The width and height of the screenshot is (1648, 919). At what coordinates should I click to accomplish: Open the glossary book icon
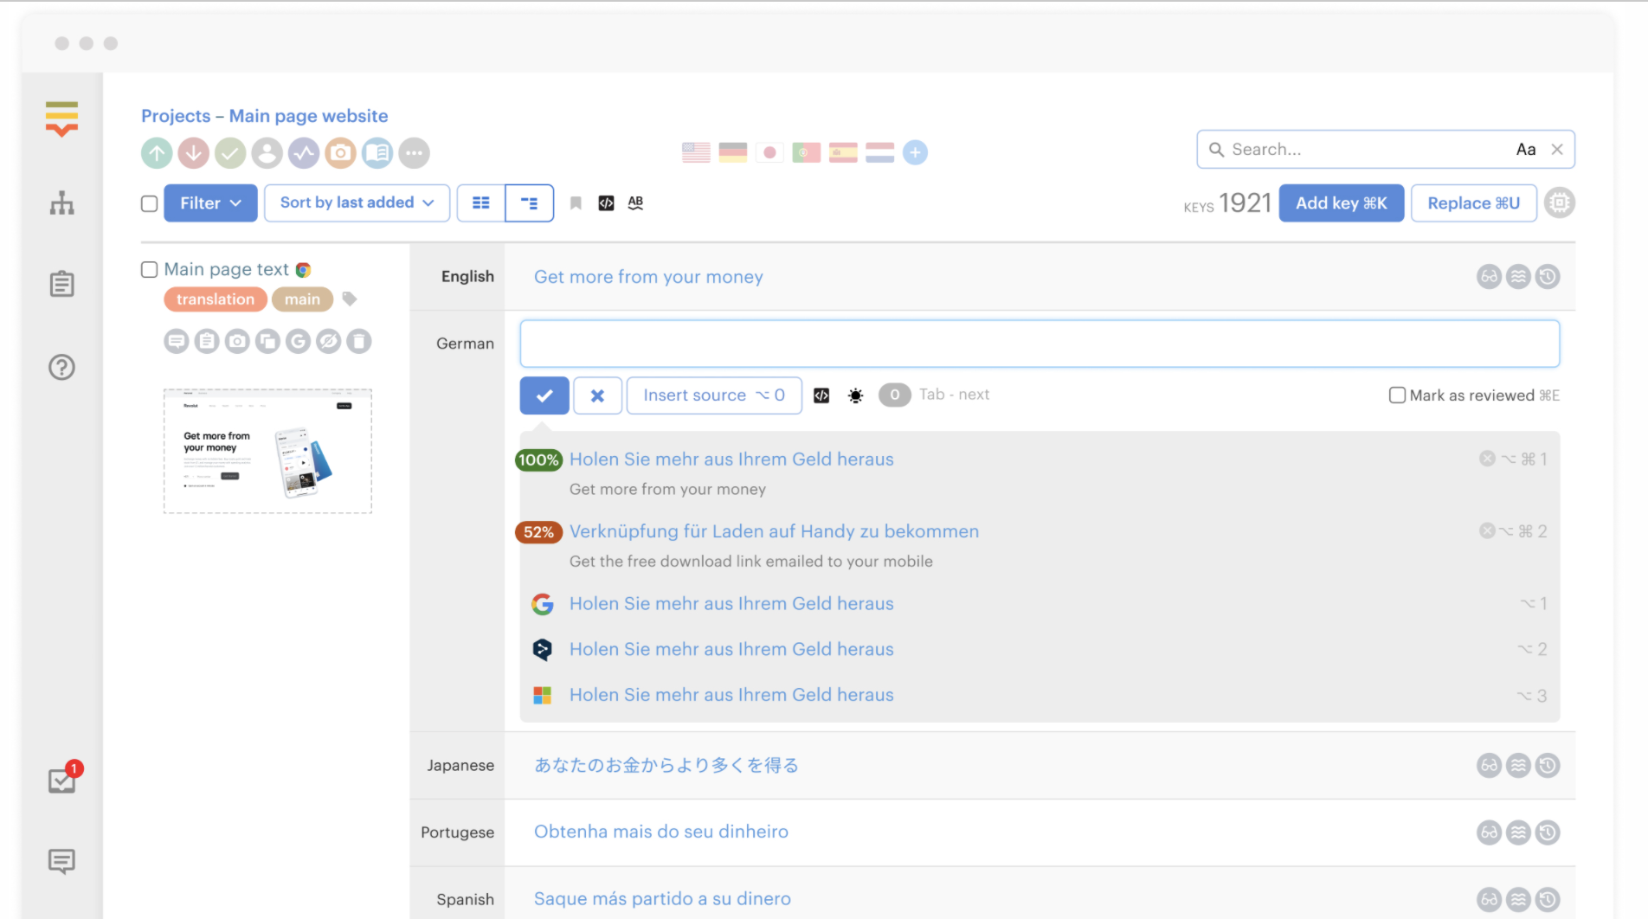coord(377,153)
